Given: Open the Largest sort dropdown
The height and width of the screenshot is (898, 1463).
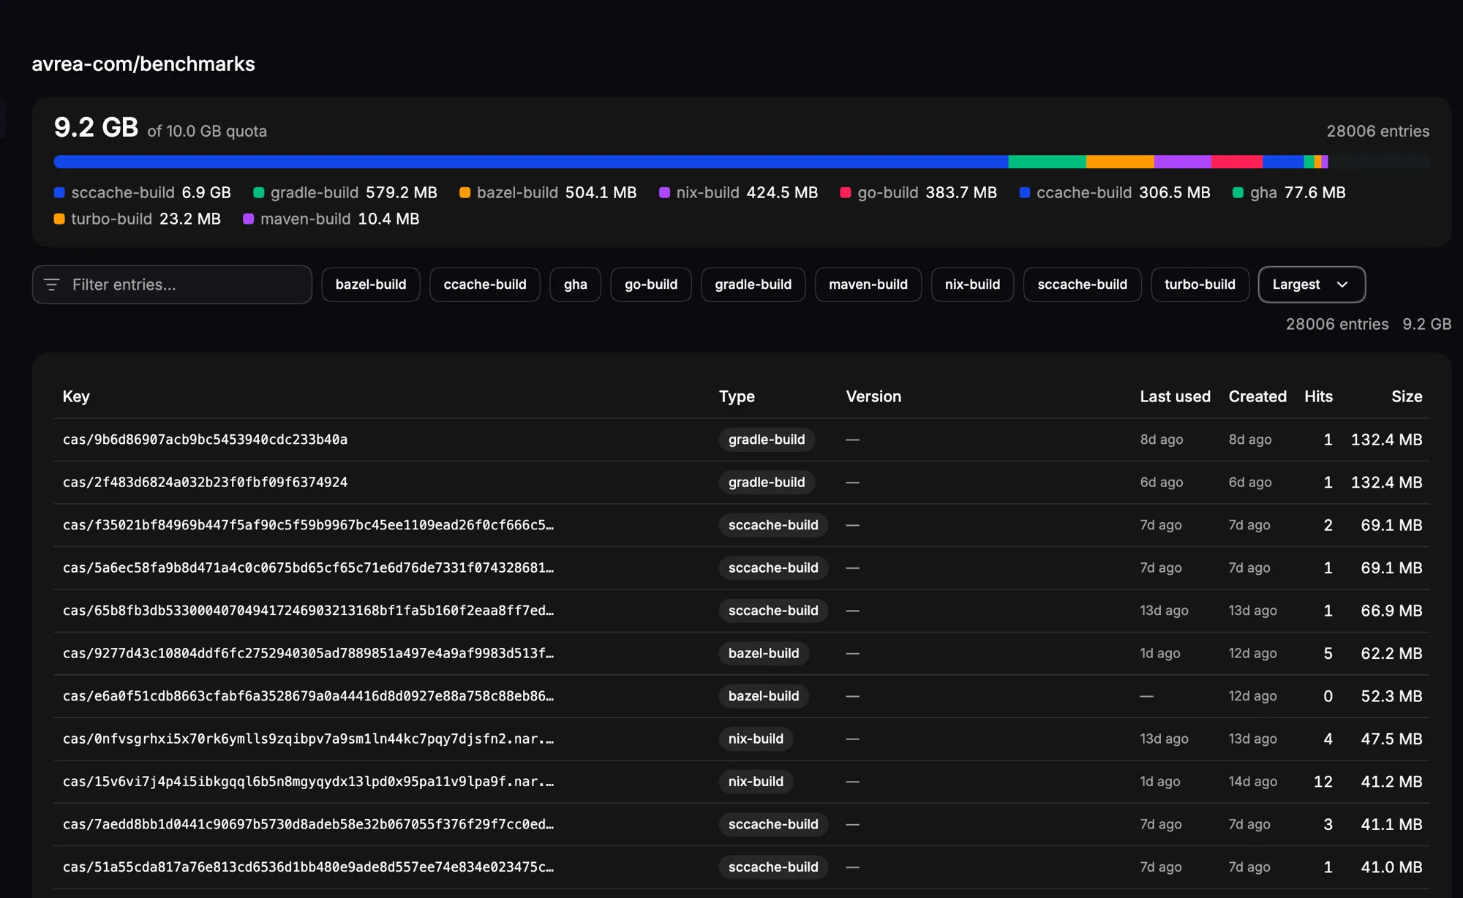Looking at the screenshot, I should [x=1312, y=284].
